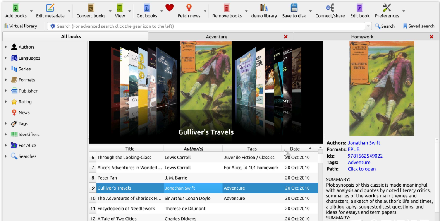
Task: Click the 'Click to open' path link
Action: 361,168
